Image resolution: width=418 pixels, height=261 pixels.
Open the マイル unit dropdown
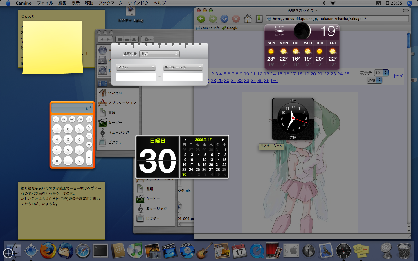[x=136, y=67]
